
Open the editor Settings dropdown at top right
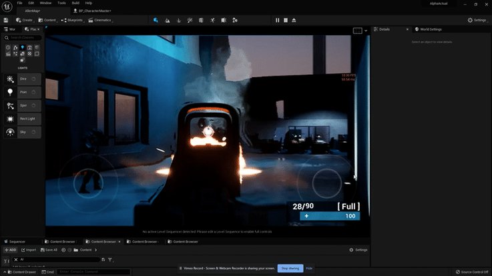coord(477,20)
